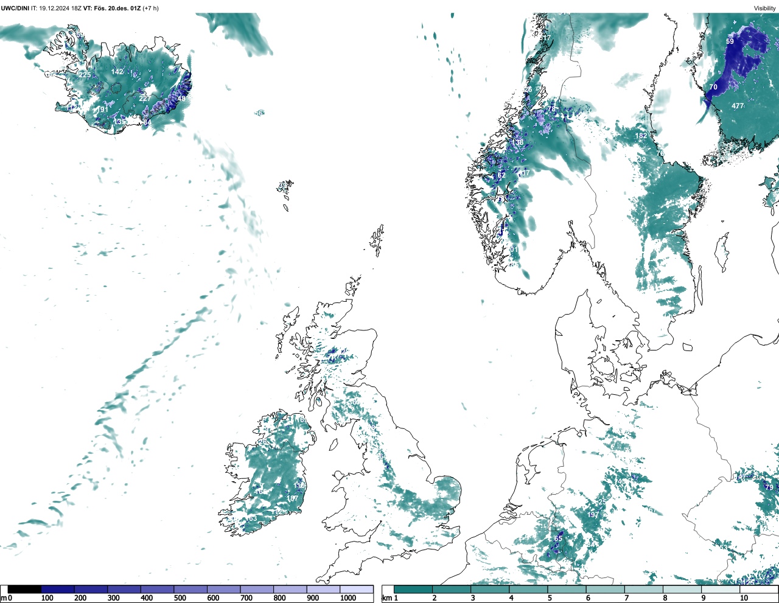Viewport: 779px width, 603px height.
Task: Click the '142' value over Iceland
Action: [x=117, y=72]
